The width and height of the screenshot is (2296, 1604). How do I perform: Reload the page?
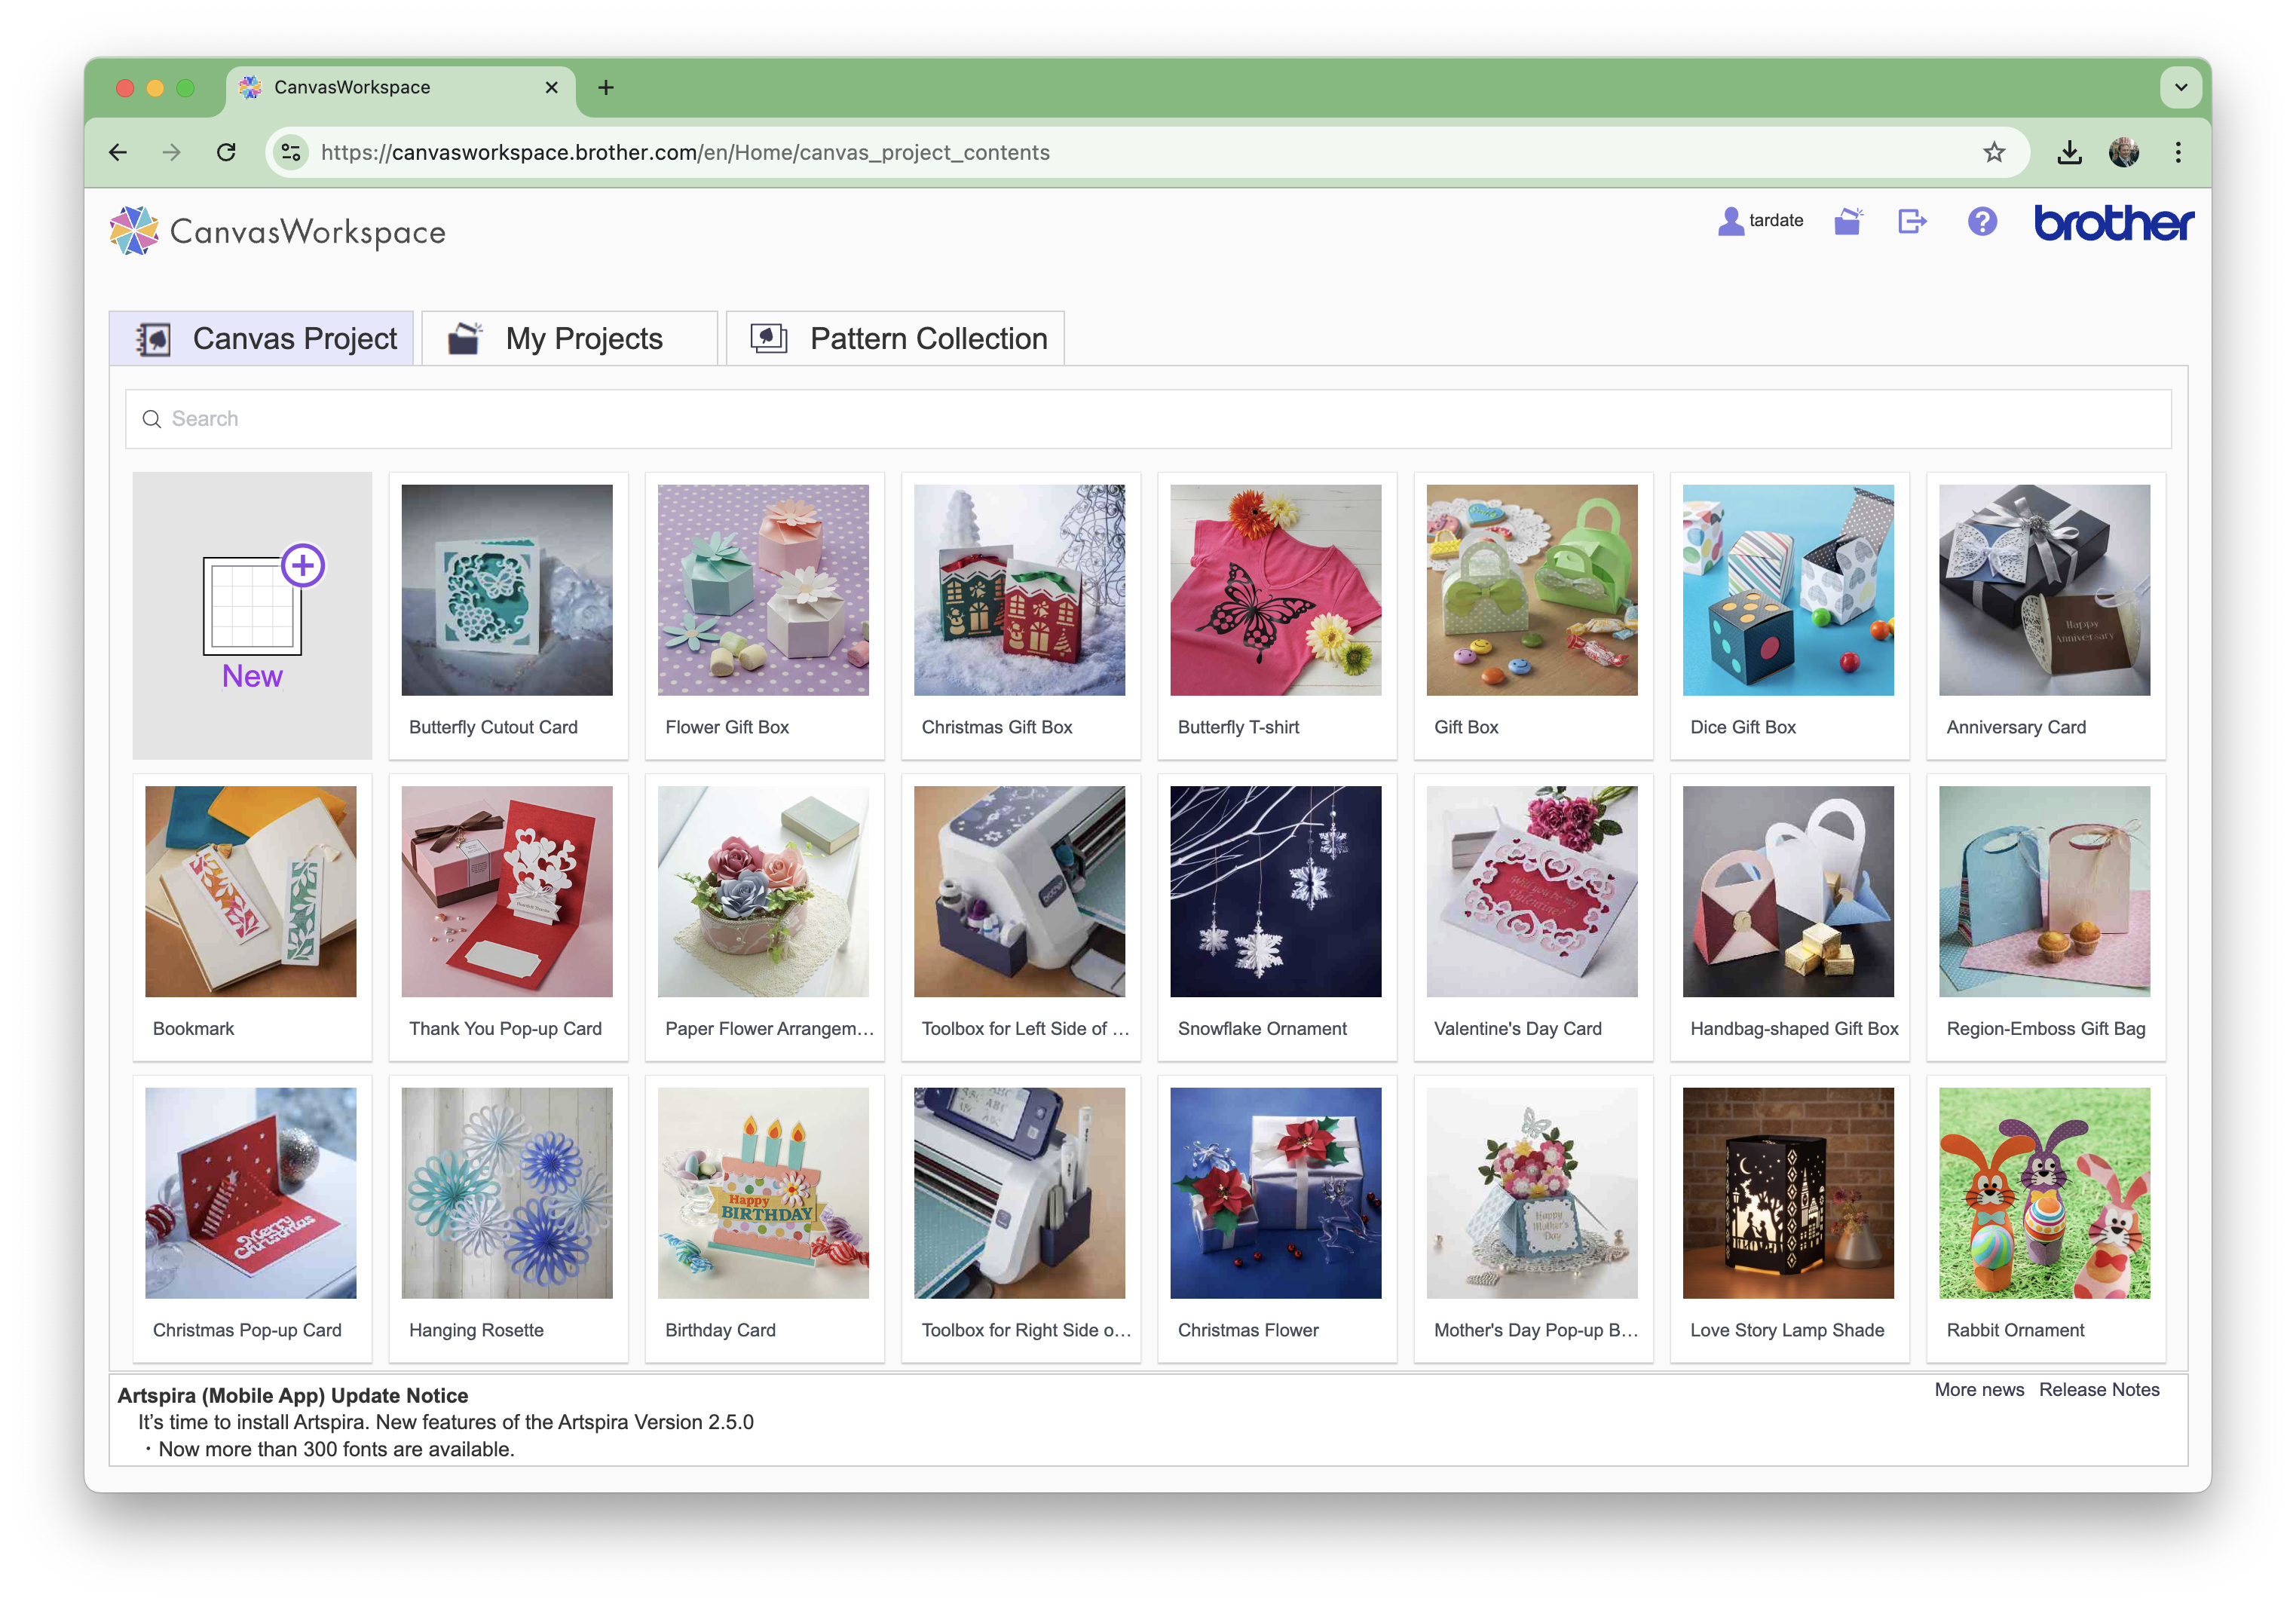click(x=226, y=152)
